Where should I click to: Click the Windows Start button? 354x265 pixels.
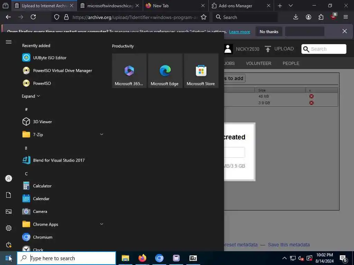[8, 258]
